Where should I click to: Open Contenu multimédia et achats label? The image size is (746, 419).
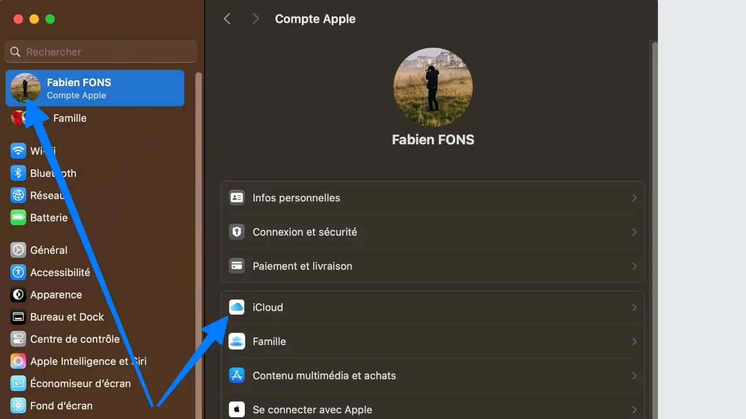[x=324, y=375]
